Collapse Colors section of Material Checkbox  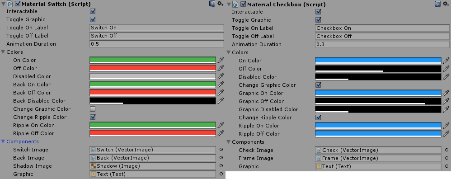tap(229, 52)
